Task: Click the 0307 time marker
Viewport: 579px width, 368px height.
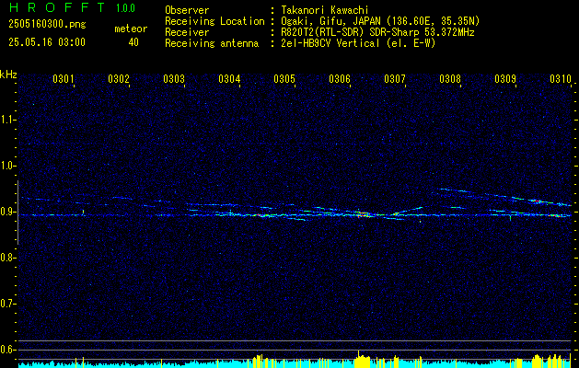Action: [x=395, y=78]
